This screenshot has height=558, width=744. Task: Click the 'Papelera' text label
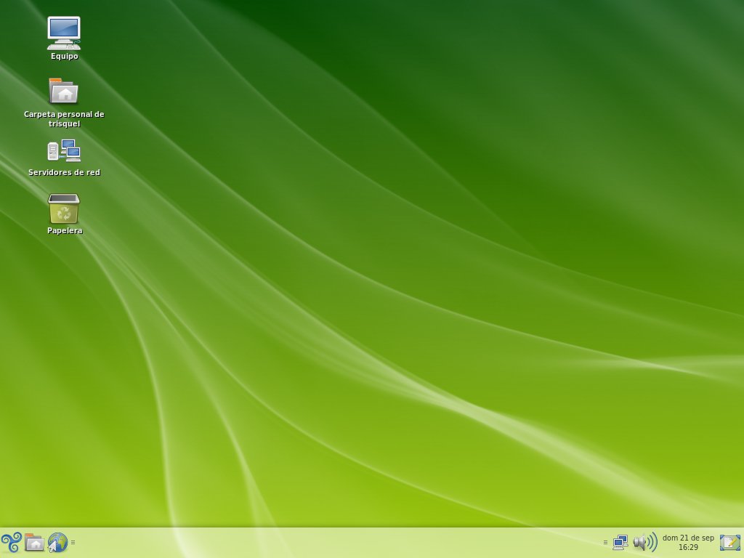[64, 231]
